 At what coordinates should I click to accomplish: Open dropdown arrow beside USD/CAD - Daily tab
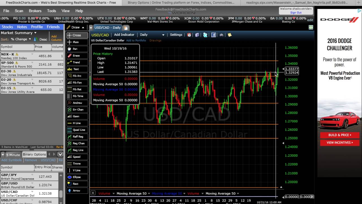91,27
